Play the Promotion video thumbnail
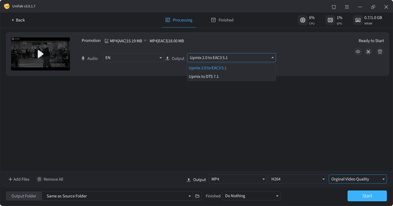Screen dimensions: 393x206 point(40,54)
